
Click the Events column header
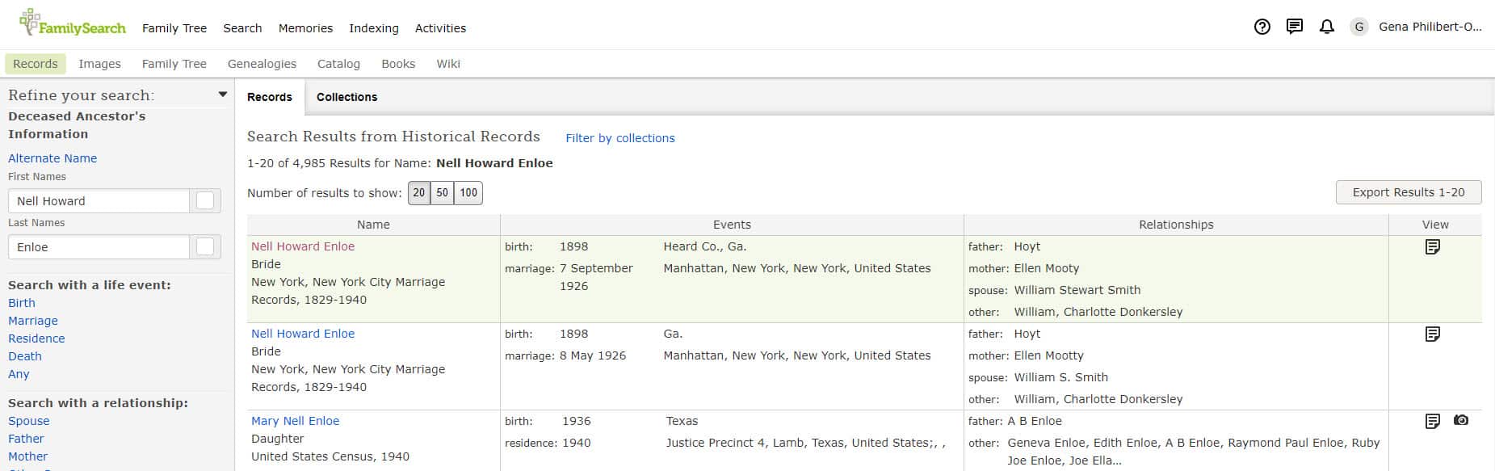click(x=732, y=225)
